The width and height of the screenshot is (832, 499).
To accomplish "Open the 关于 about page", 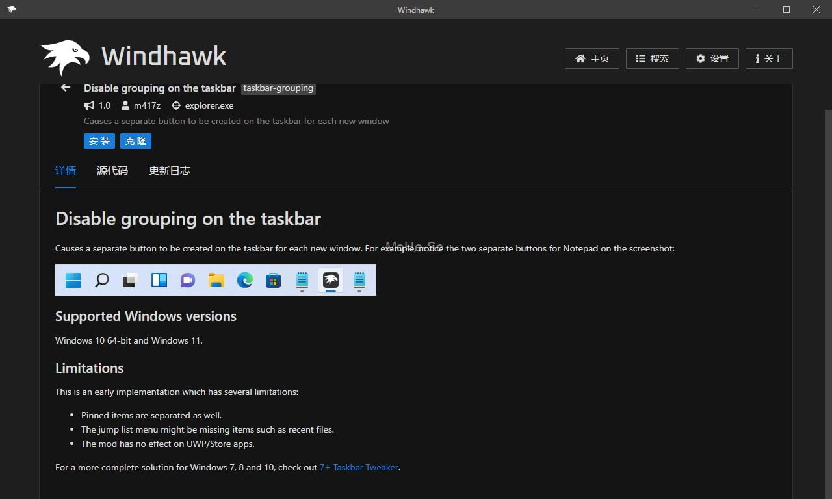I will (768, 58).
